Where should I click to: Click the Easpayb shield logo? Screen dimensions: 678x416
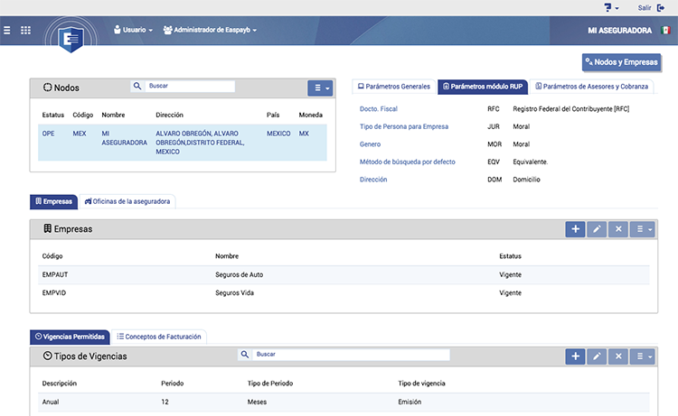[71, 39]
